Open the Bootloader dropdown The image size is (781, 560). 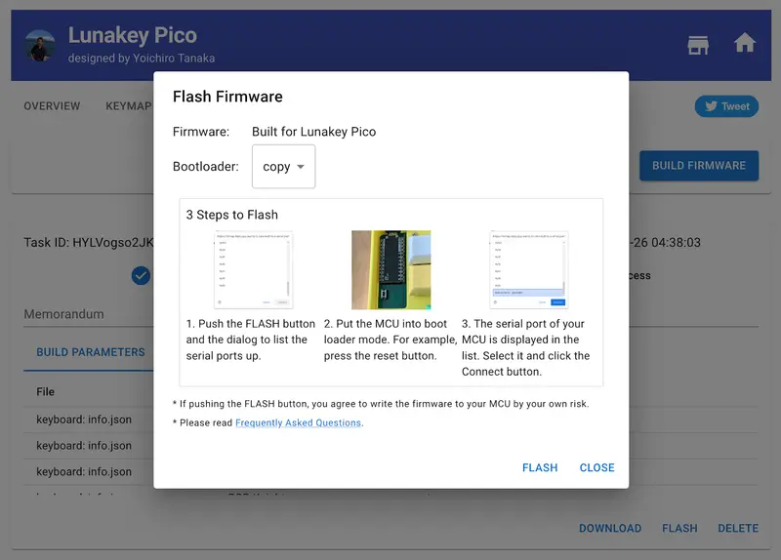(x=283, y=167)
